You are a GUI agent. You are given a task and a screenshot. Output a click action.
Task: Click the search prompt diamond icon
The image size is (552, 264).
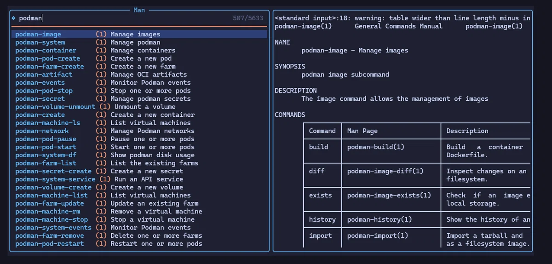coord(13,18)
